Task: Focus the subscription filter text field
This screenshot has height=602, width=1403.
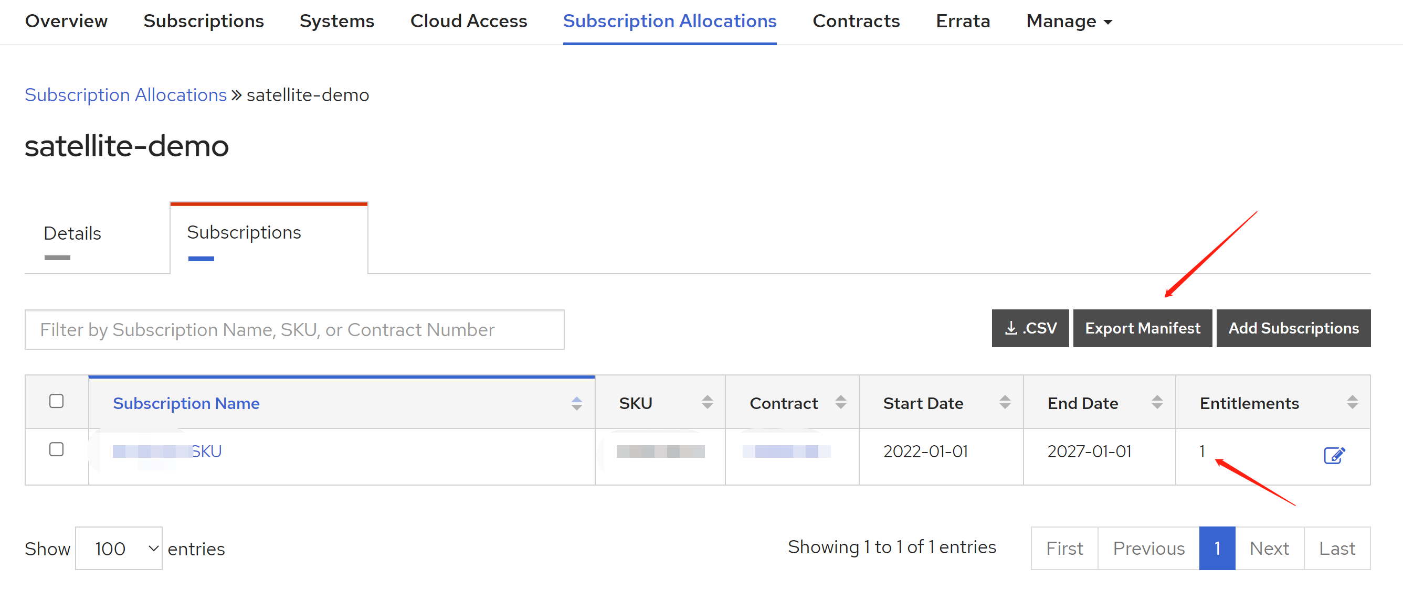Action: (x=294, y=330)
